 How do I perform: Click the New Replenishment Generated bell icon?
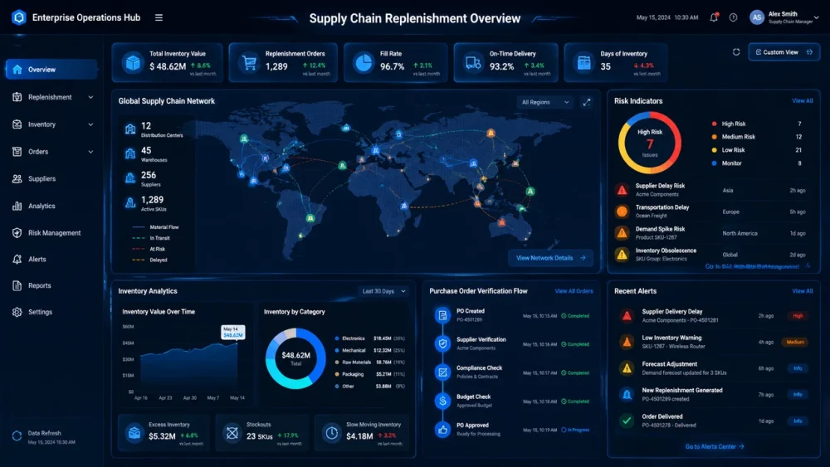(x=627, y=395)
